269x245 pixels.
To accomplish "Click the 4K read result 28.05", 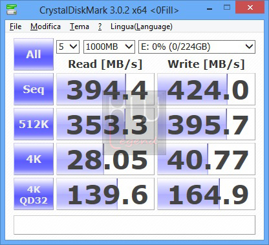I will [x=105, y=159].
